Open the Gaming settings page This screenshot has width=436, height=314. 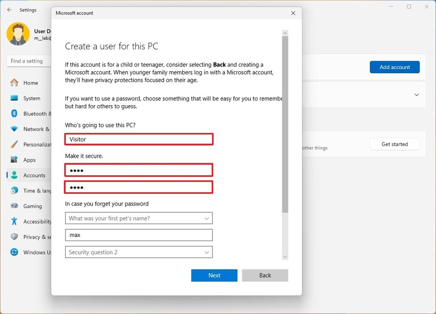(29, 206)
